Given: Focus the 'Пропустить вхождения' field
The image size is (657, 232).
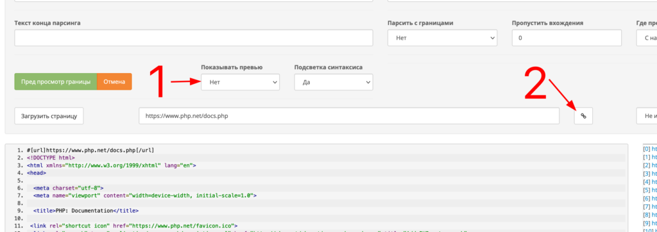Looking at the screenshot, I should click(x=567, y=38).
